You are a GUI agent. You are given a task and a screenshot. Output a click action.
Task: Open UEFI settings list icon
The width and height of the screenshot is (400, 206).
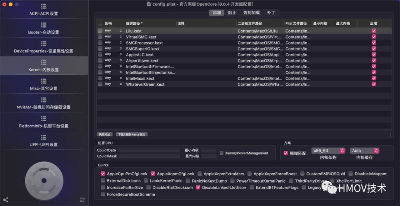(x=44, y=137)
